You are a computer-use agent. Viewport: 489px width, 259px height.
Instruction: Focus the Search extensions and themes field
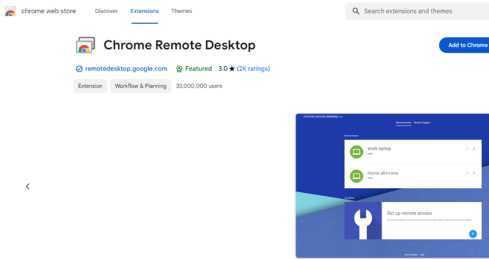coord(417,11)
